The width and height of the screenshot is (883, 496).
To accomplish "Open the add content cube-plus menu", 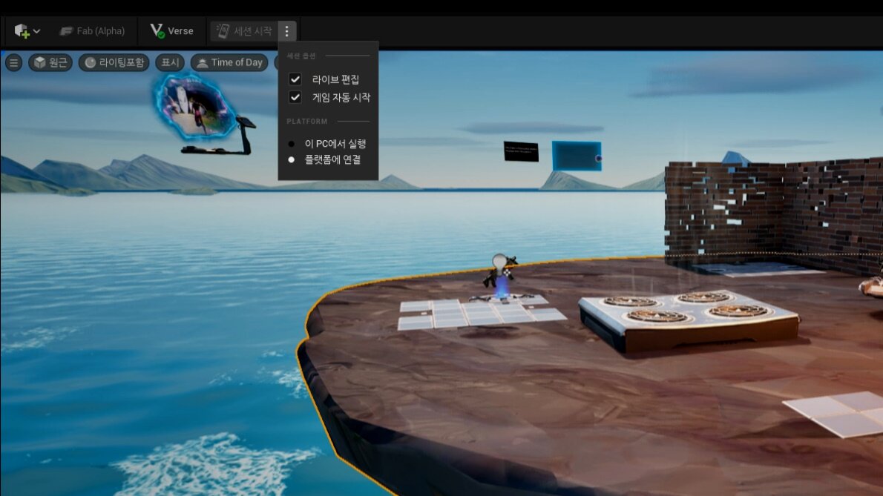I will (x=26, y=31).
